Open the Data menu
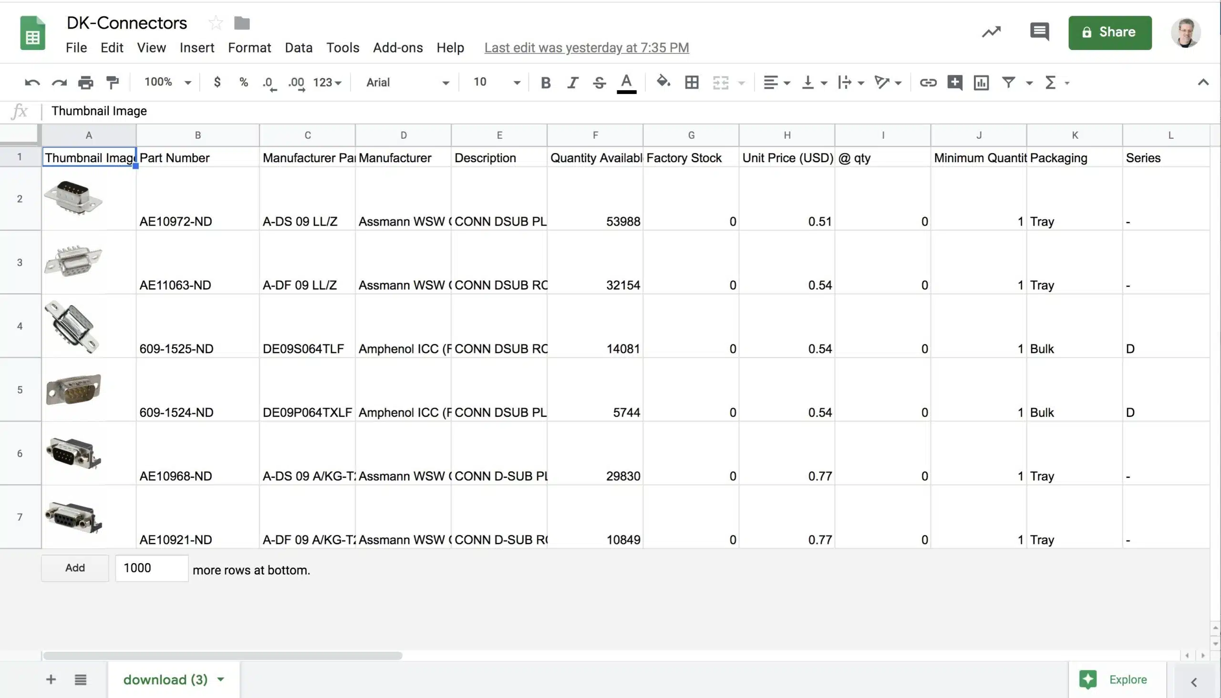The image size is (1221, 698). point(298,48)
